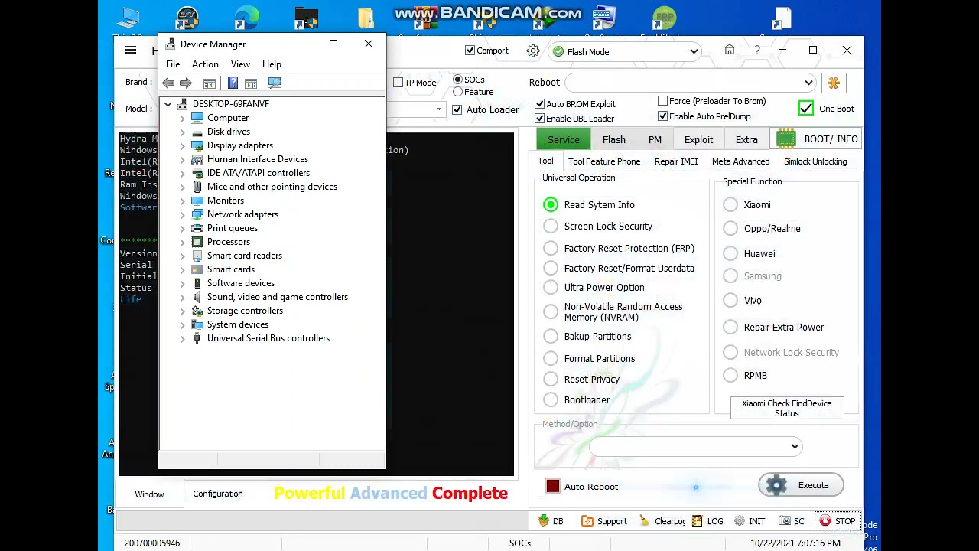Toggle the Auto Loader checkbox
The width and height of the screenshot is (979, 551).
point(457,110)
